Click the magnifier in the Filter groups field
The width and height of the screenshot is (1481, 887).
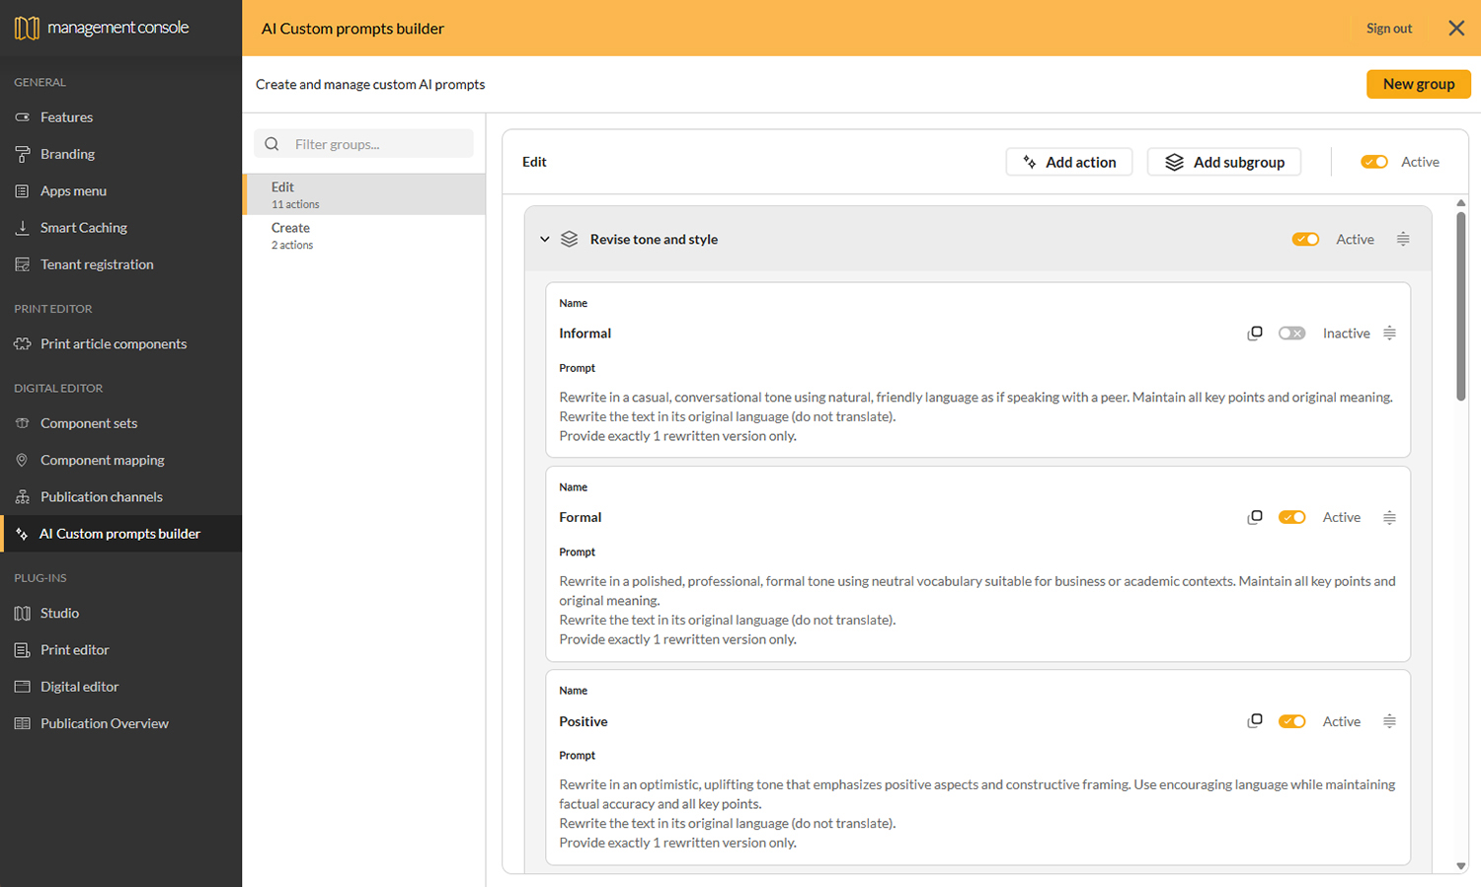pos(272,143)
